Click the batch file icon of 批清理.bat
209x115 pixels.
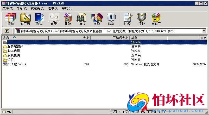pyautogui.click(x=5, y=64)
